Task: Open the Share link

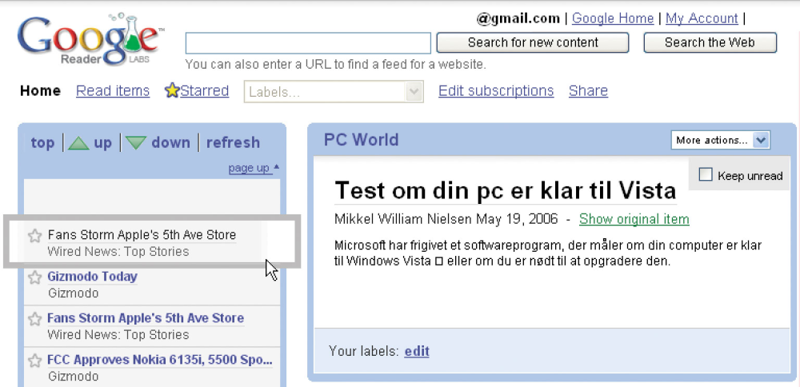Action: point(588,91)
